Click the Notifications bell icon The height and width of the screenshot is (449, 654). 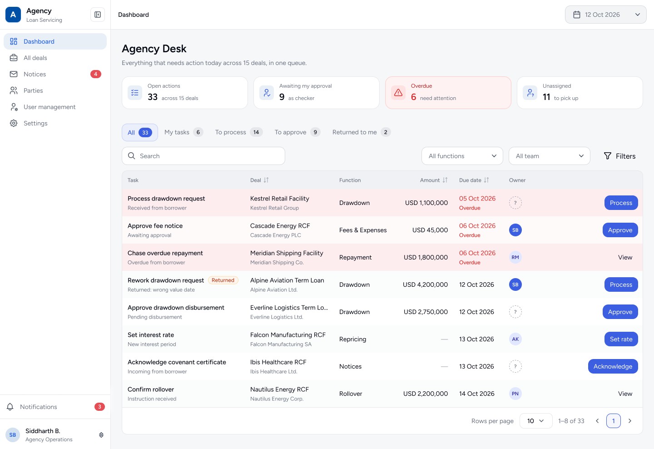10,407
